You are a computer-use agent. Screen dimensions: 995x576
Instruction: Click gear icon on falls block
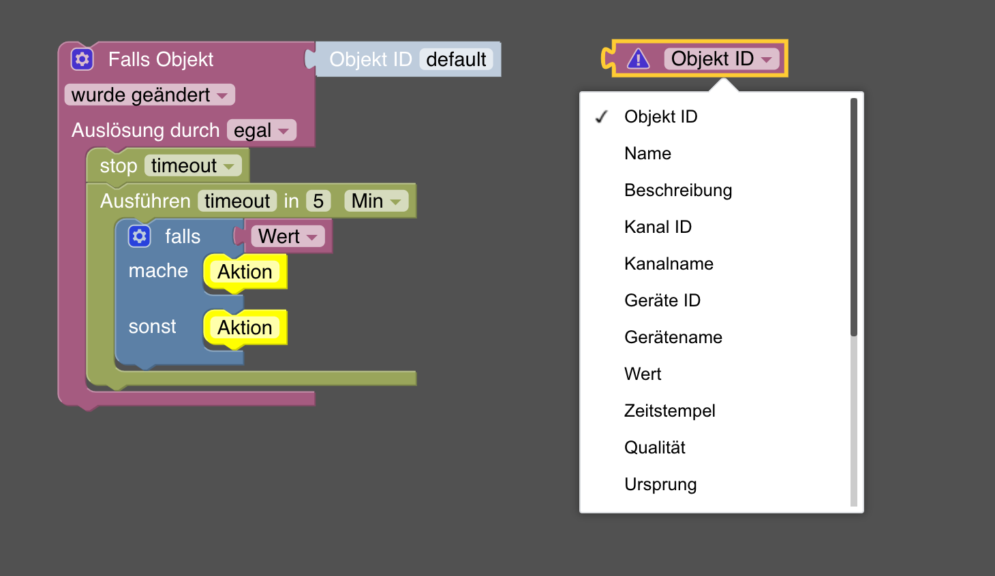click(x=140, y=236)
